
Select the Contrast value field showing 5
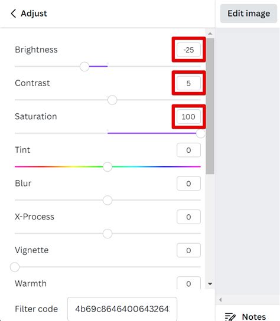click(188, 83)
